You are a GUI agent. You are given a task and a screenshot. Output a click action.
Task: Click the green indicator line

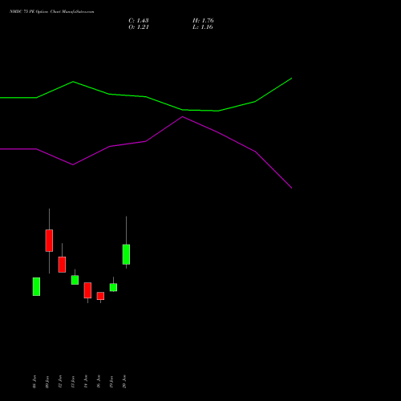[x=146, y=96]
